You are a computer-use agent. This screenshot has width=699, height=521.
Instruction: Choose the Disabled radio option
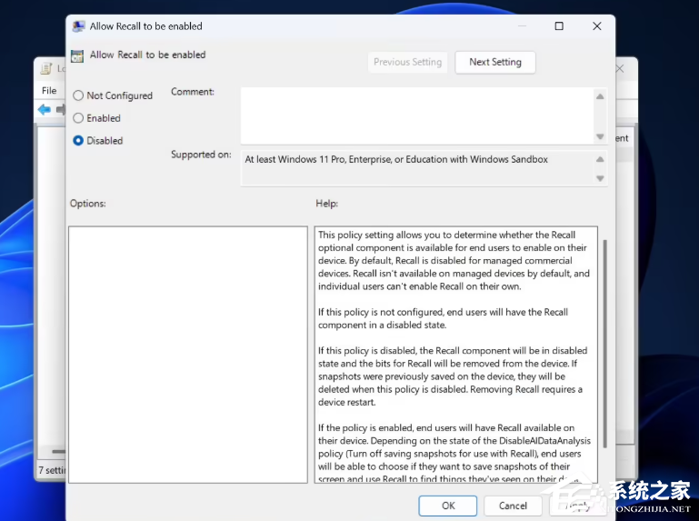click(x=78, y=141)
